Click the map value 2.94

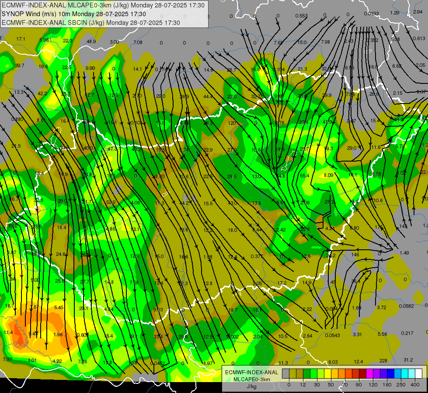418,12
